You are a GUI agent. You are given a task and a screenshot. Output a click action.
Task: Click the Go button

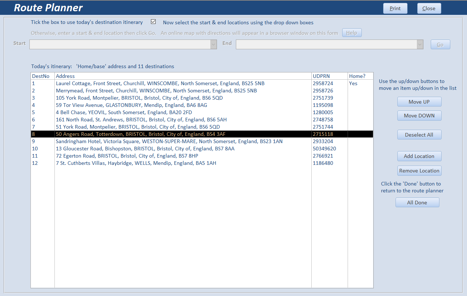tap(440, 45)
